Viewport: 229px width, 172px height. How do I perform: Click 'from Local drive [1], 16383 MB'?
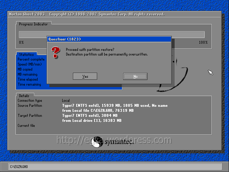[x=92, y=120]
